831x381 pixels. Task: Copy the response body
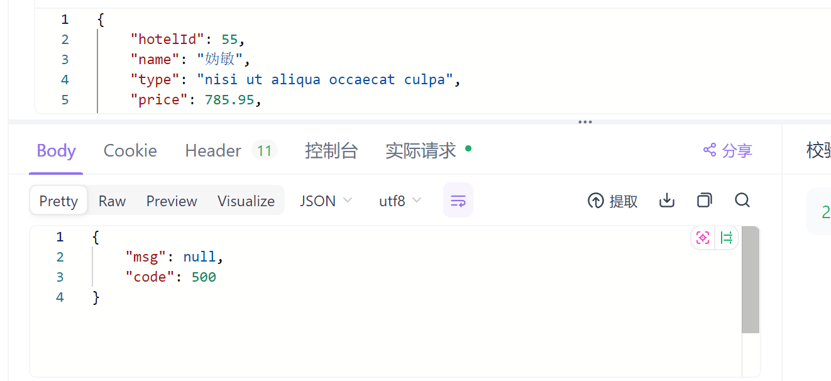705,201
